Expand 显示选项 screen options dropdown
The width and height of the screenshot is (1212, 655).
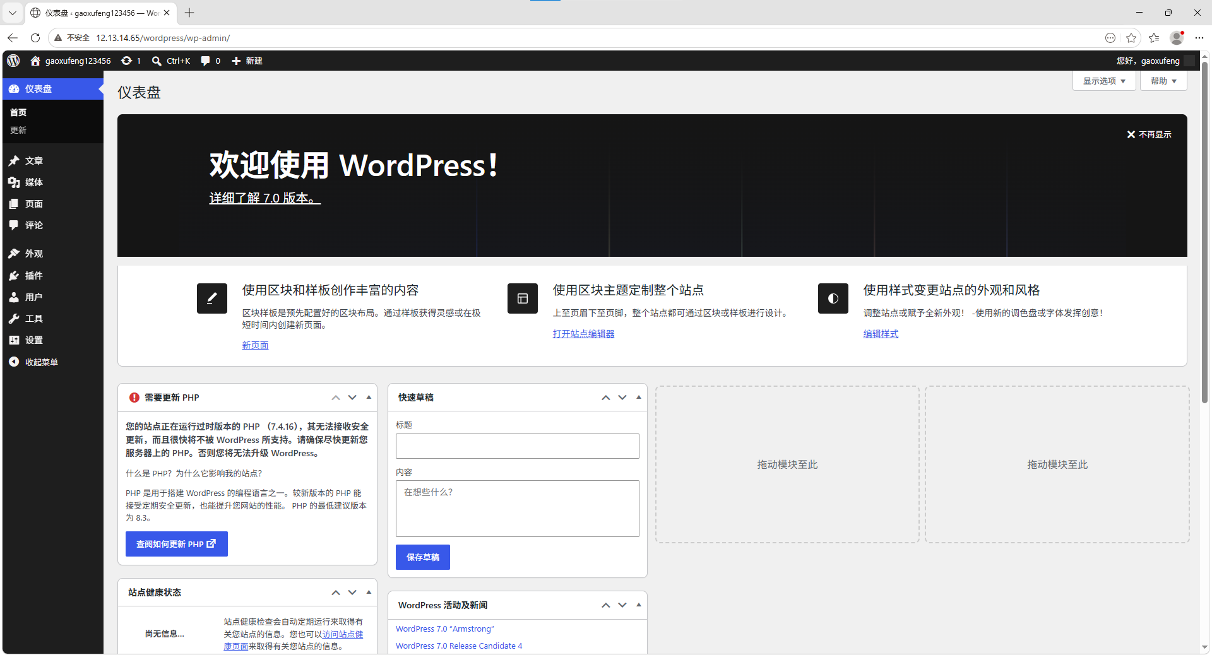tap(1104, 81)
